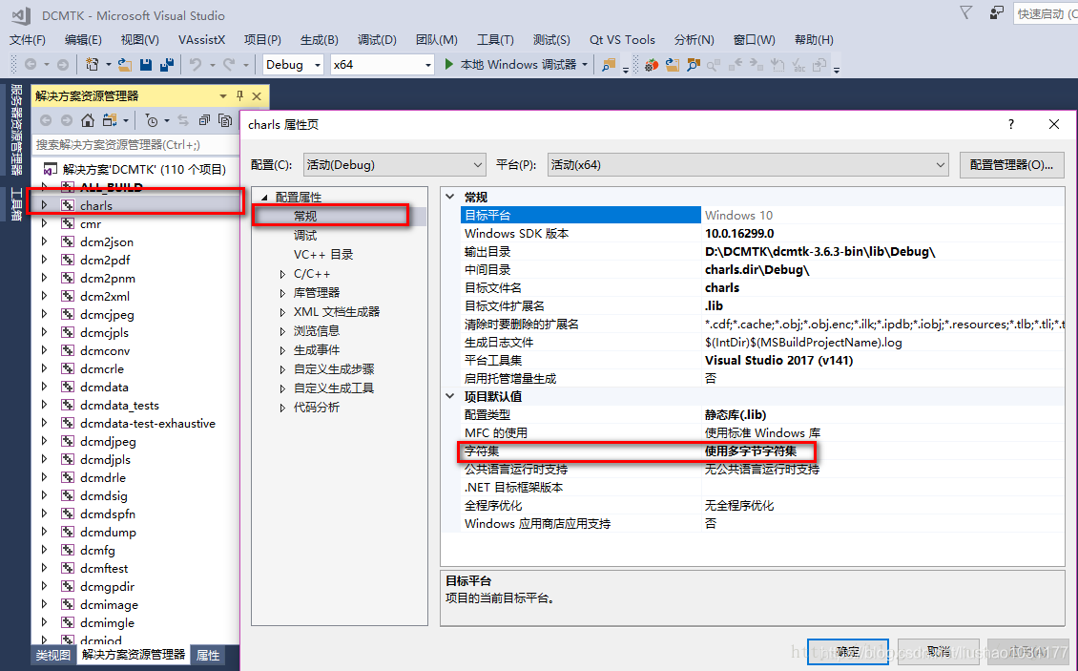Expand the dcmdata project node
The width and height of the screenshot is (1078, 671).
[x=45, y=387]
